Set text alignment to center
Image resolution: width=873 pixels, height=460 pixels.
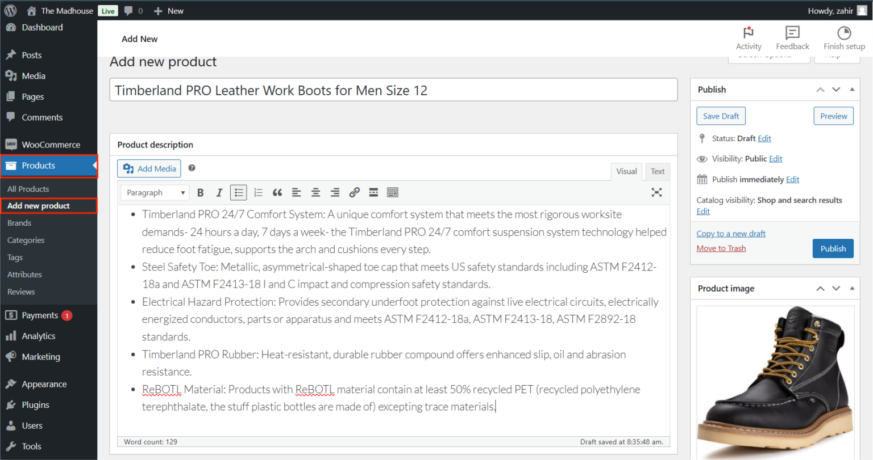315,192
